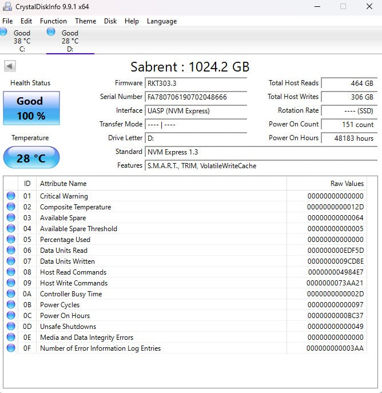Click the status orb for Host Write Commands
Screen dimensions: 382x393
tap(11, 283)
